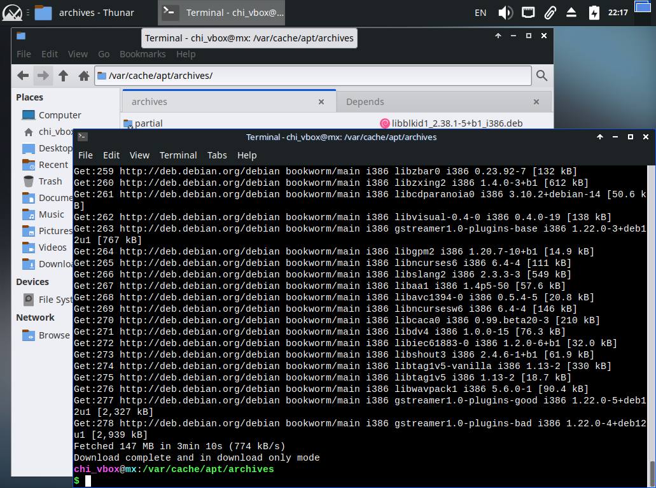Switch to the archives tab in Thunar
This screenshot has height=488, width=656.
tap(229, 102)
